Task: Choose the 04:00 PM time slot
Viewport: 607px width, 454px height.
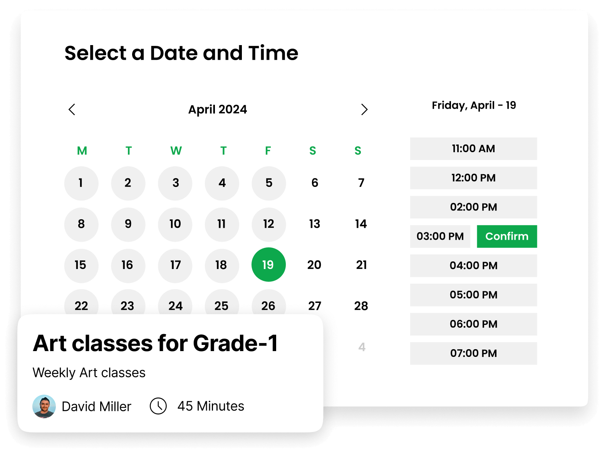Action: point(473,266)
